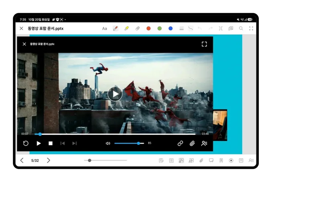Mute the video with speaker icon
This screenshot has width=321, height=204.
[108, 143]
